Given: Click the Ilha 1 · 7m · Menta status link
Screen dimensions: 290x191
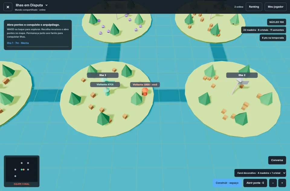Looking at the screenshot, I should pos(18,43).
